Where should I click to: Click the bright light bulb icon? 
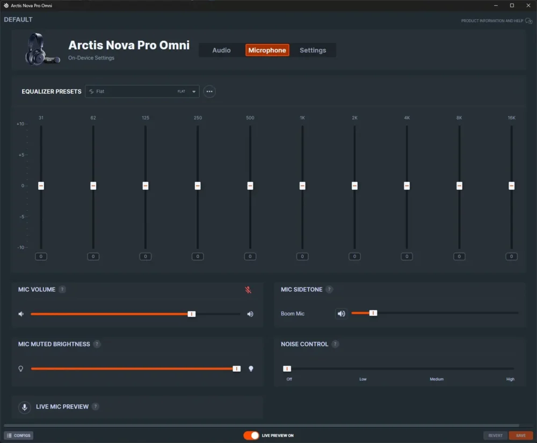pos(251,368)
